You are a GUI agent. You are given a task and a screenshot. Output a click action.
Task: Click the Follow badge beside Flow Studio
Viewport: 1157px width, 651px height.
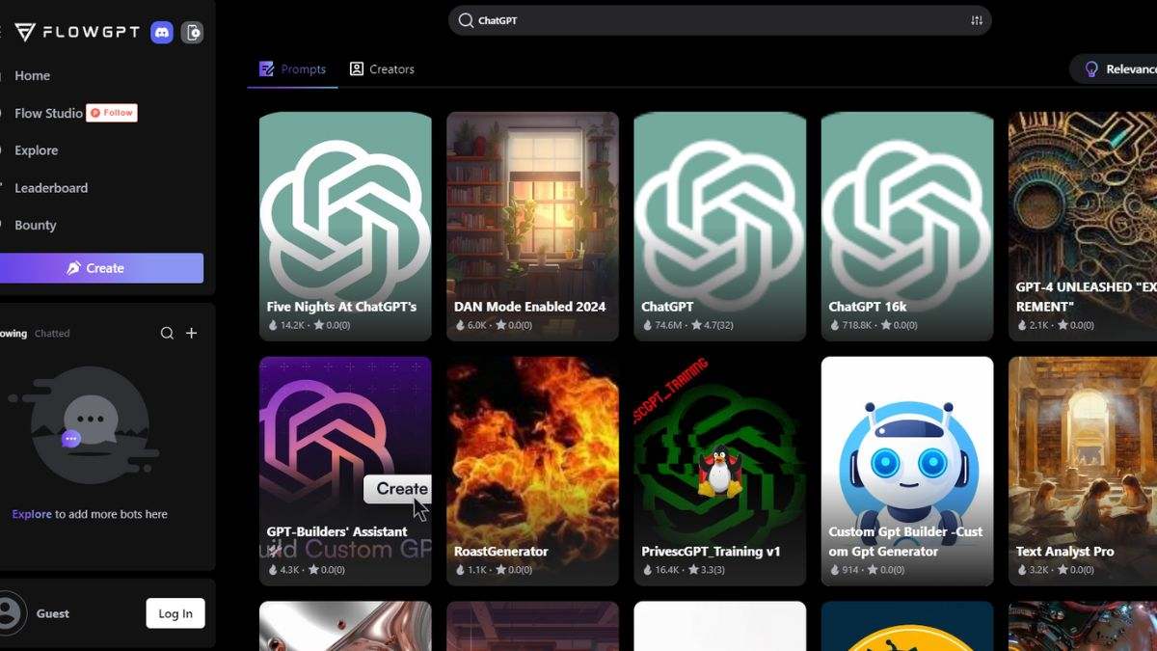coord(112,113)
